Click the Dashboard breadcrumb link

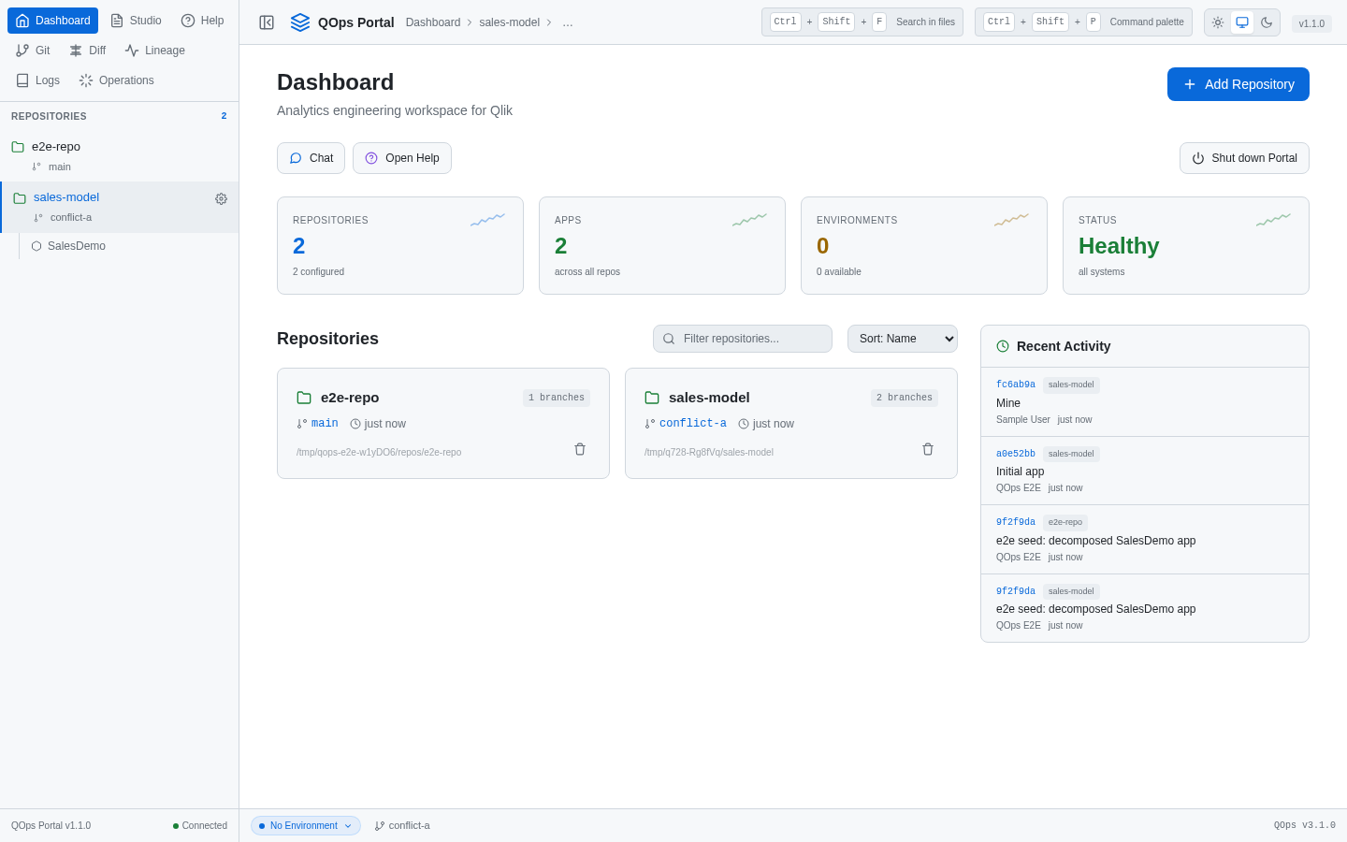click(433, 22)
